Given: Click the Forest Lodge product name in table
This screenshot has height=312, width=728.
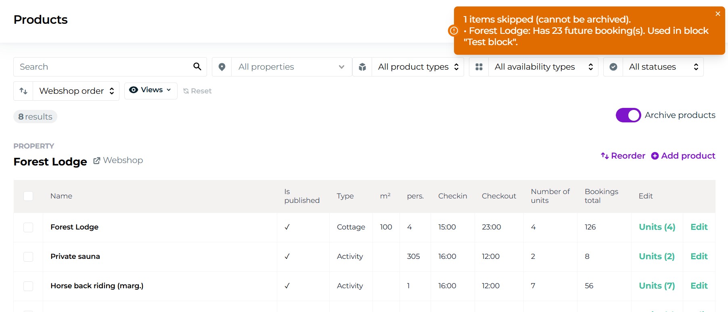Looking at the screenshot, I should pos(74,227).
